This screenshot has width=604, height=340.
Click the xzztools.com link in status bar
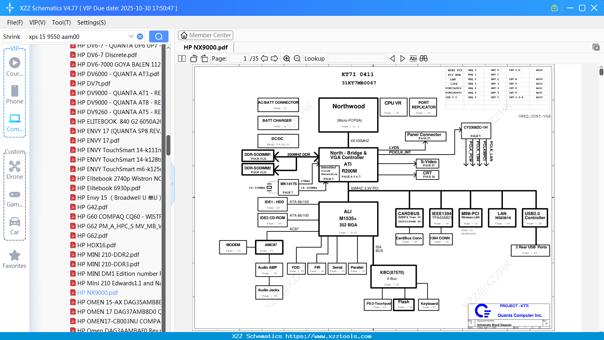click(x=328, y=336)
